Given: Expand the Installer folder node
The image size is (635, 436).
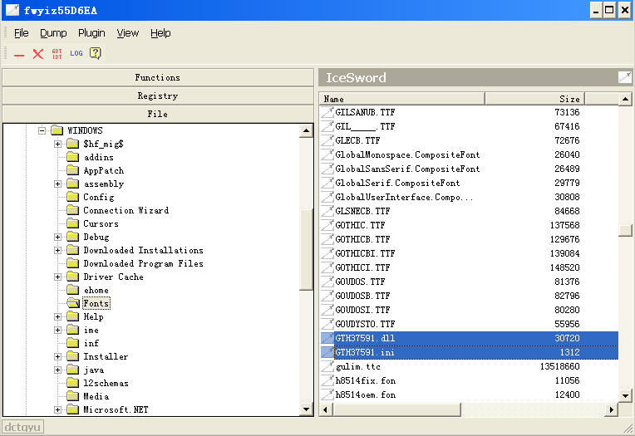Looking at the screenshot, I should 57,356.
